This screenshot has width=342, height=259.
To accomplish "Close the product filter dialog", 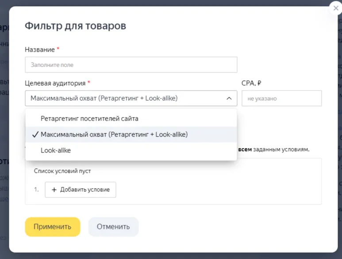I will (336, 8).
